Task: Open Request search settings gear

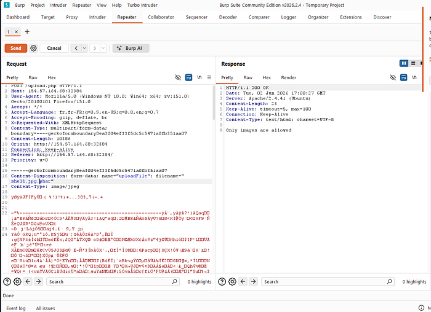Action: 17,281
